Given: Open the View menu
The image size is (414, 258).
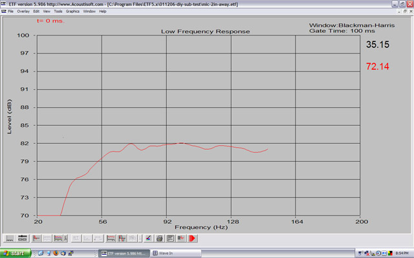Looking at the screenshot, I should pyautogui.click(x=47, y=12).
